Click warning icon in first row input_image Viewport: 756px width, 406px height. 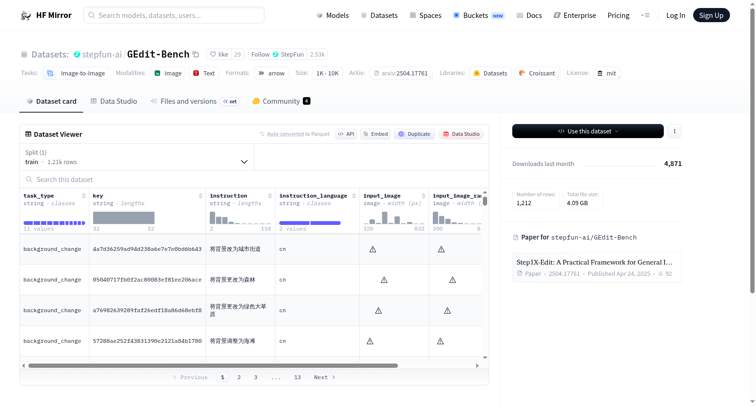(x=373, y=249)
